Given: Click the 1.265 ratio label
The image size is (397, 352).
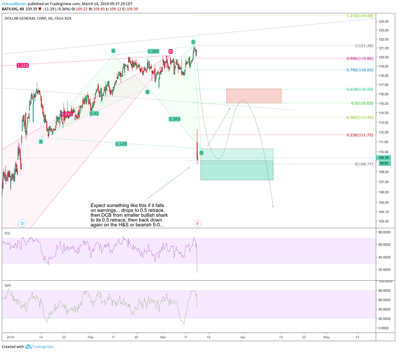Looking at the screenshot, I should (x=153, y=51).
